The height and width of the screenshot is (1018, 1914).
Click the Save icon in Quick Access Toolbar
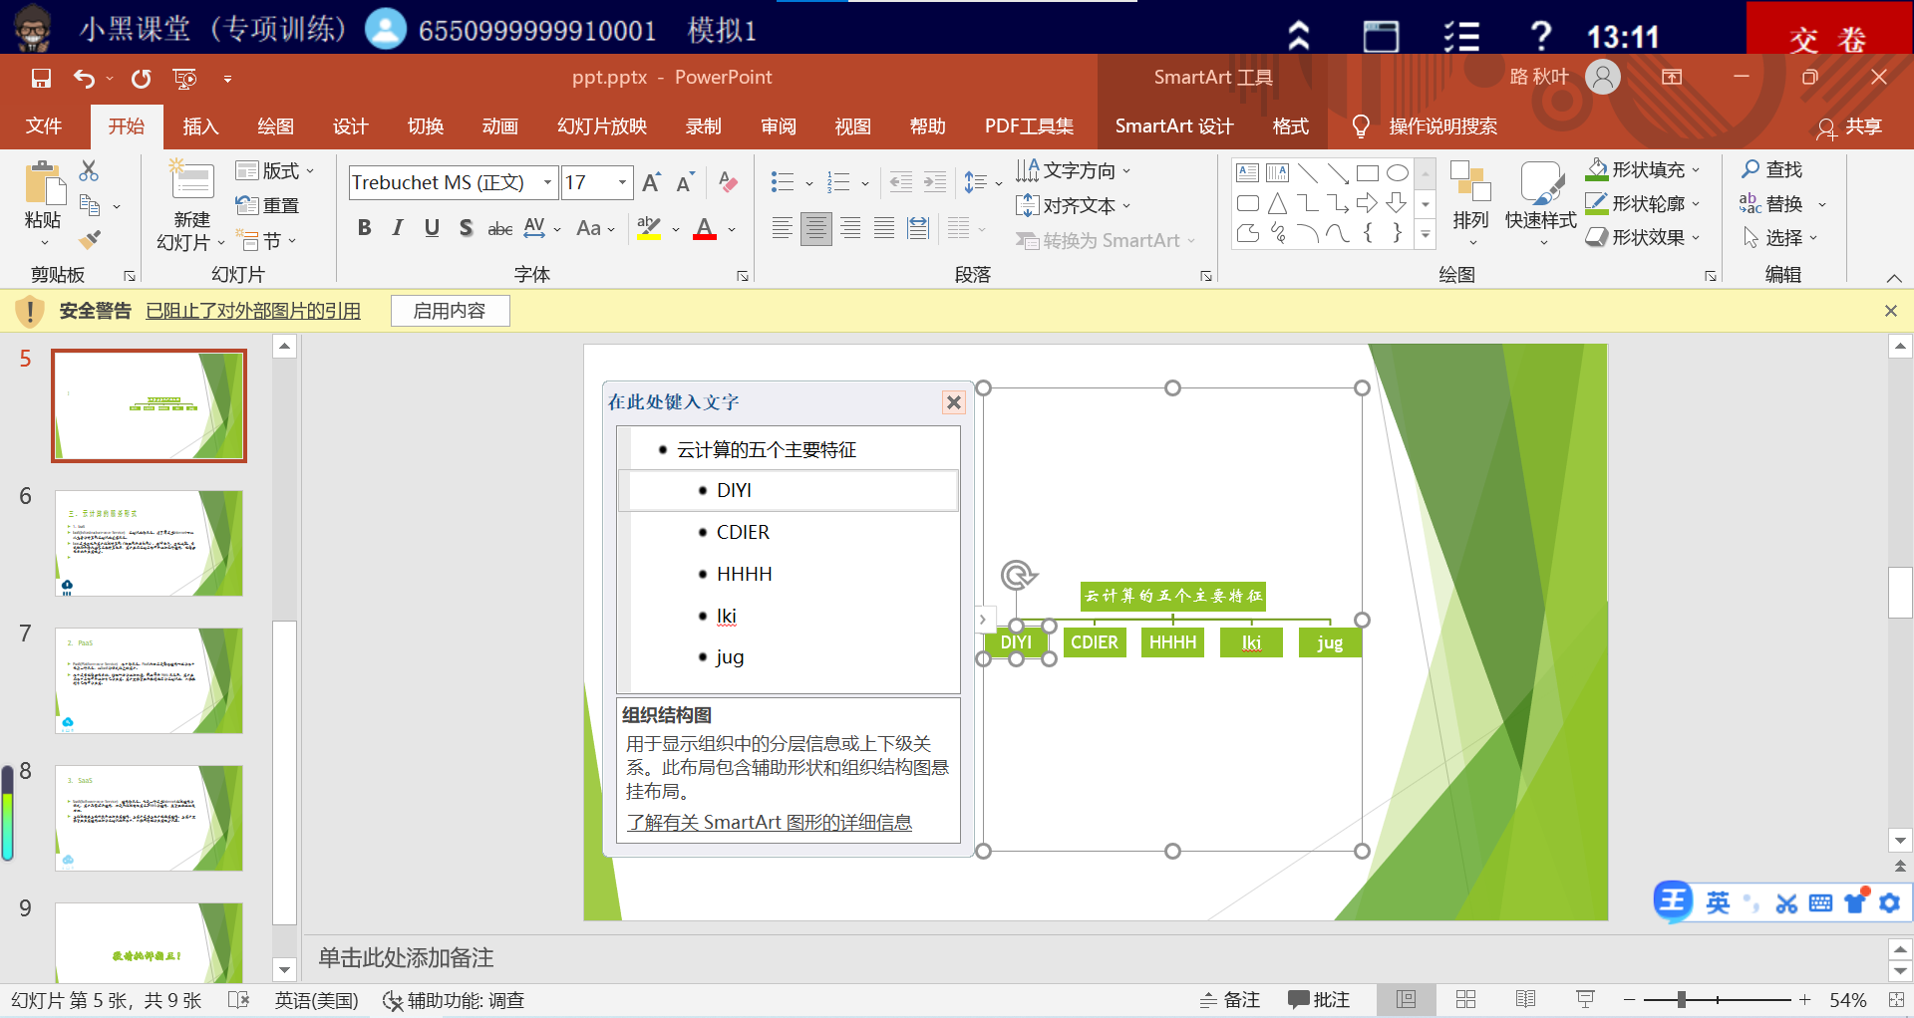tap(40, 78)
